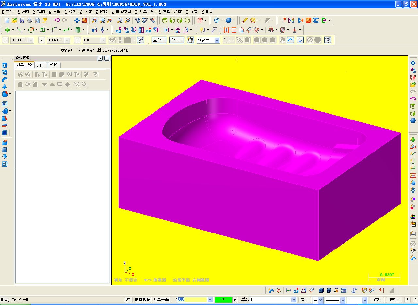Click the create line icon
418x305 pixels.
pyautogui.click(x=19, y=30)
